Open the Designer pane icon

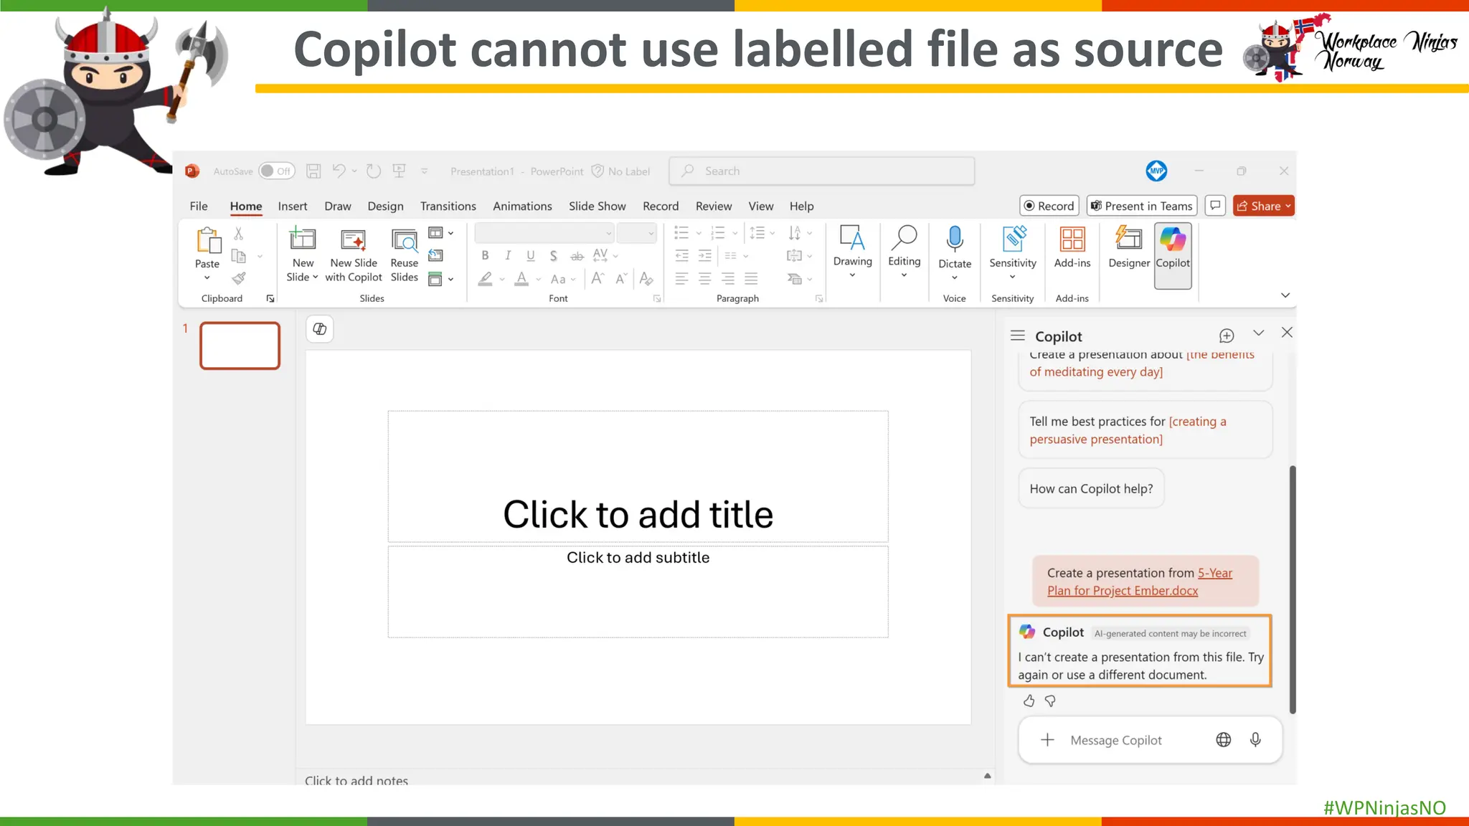pyautogui.click(x=1128, y=239)
